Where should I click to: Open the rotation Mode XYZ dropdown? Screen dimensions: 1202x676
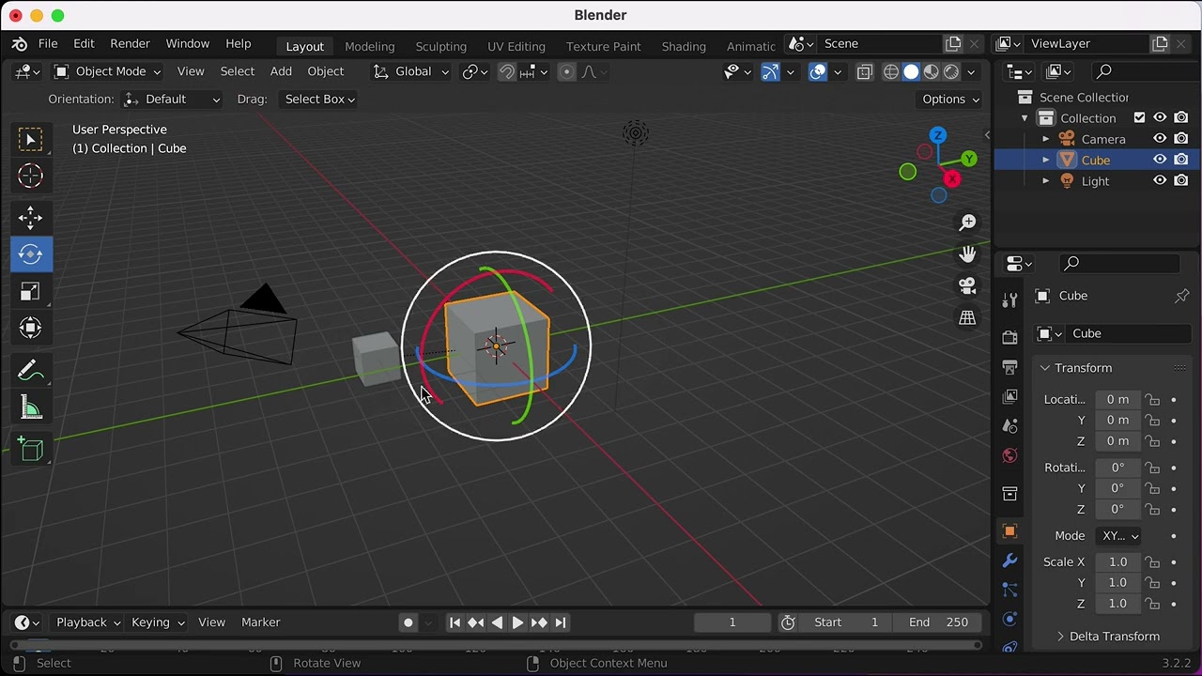(1119, 535)
